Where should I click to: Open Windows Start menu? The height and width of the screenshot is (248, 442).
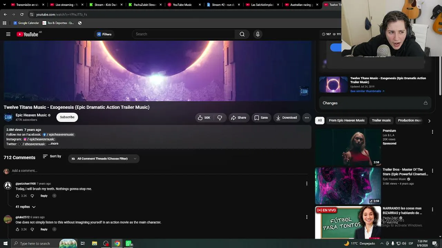coord(5,244)
